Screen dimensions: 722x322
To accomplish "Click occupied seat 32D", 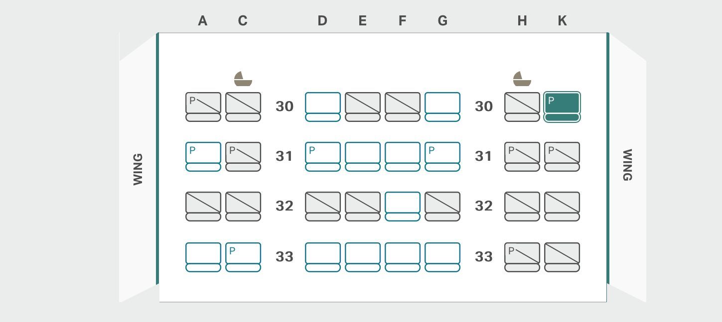I will click(x=323, y=207).
